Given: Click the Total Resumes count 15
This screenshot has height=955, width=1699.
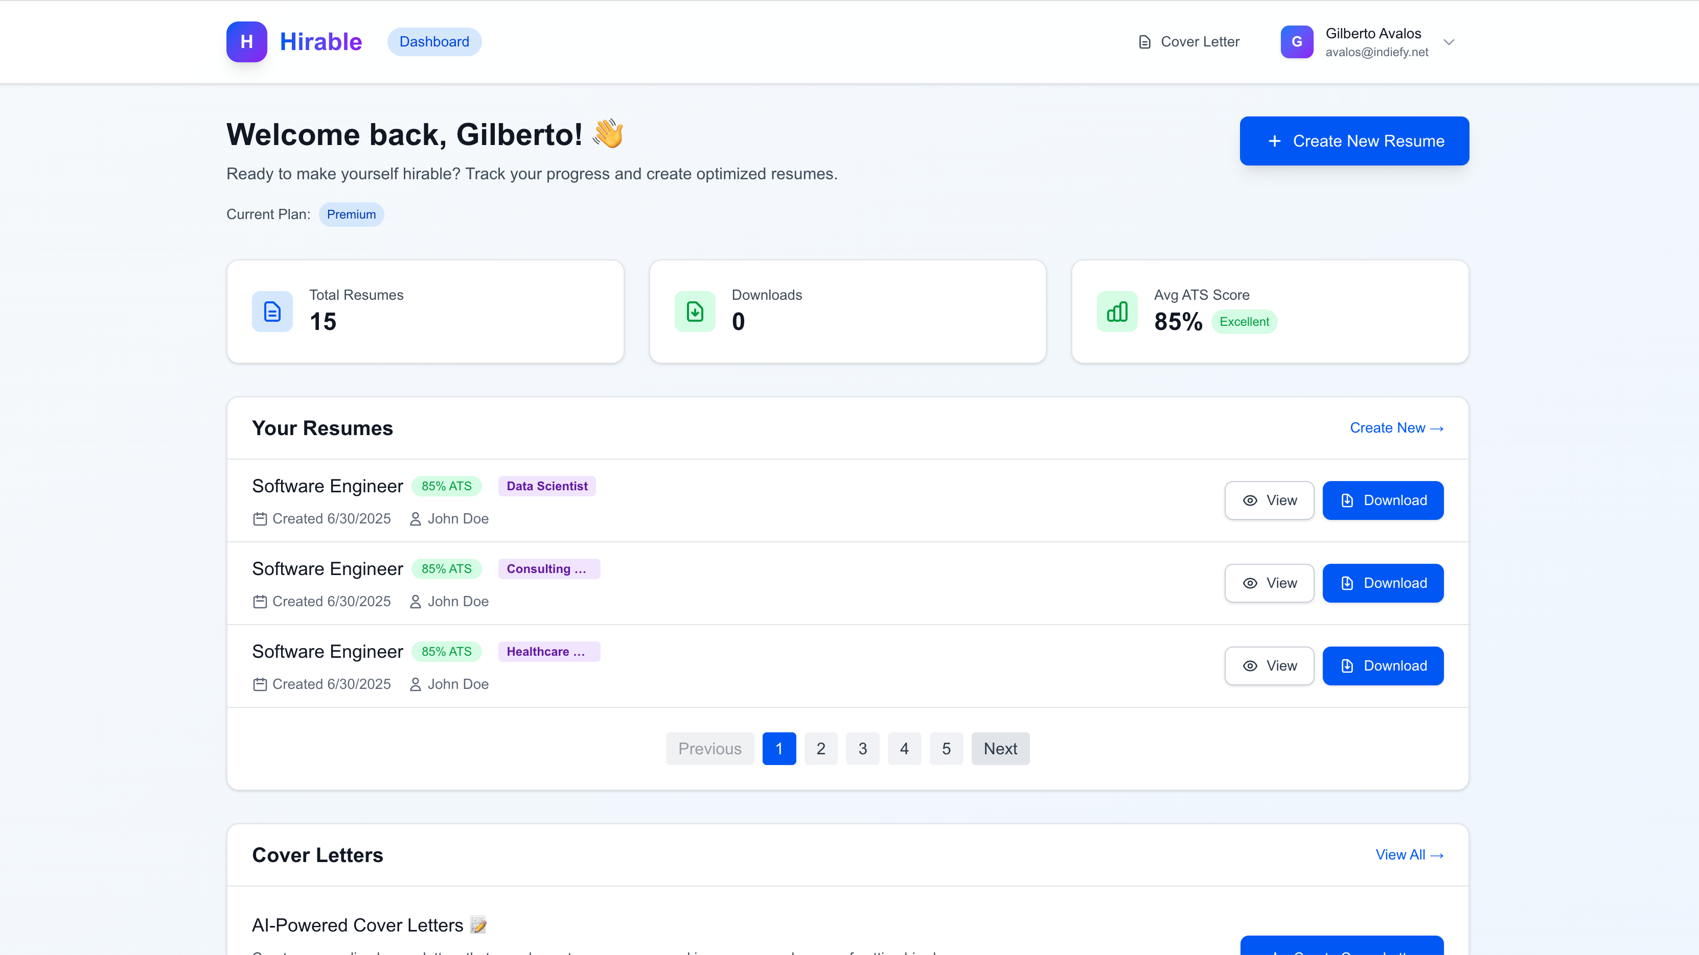Looking at the screenshot, I should 323,322.
